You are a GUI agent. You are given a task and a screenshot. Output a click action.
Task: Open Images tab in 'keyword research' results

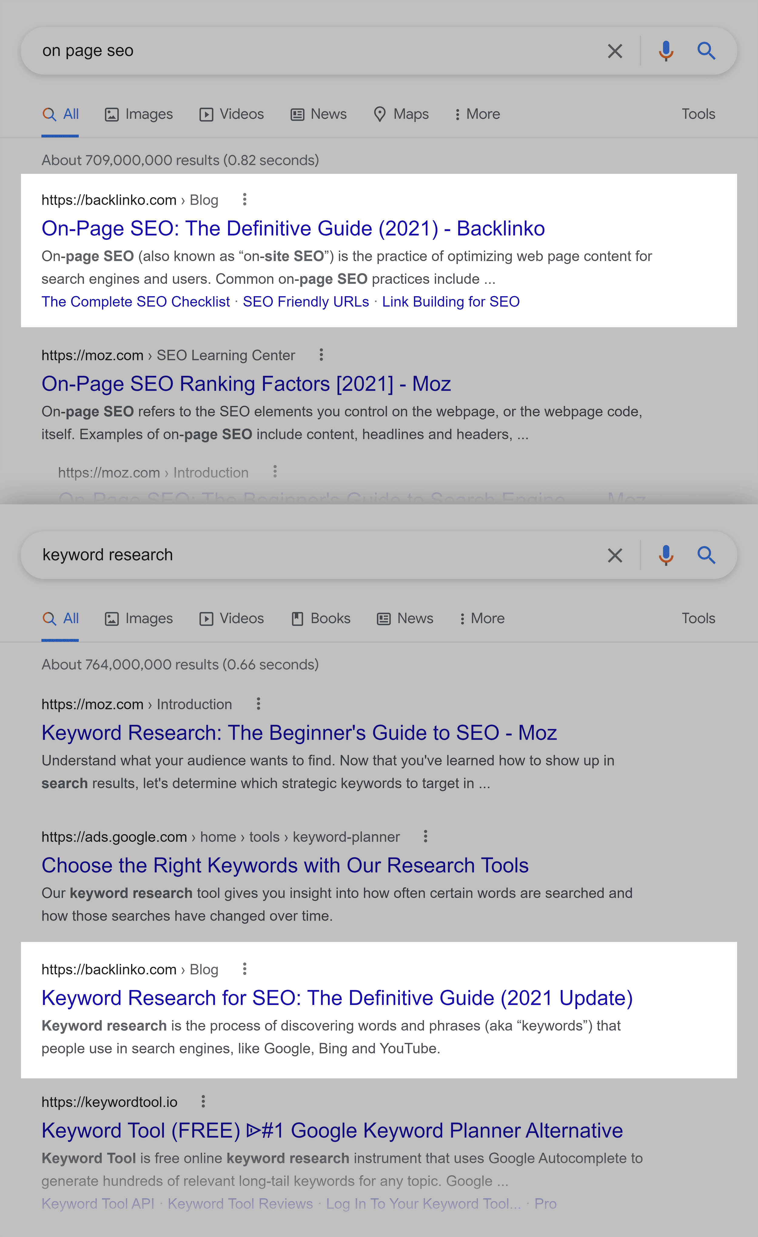tap(139, 618)
